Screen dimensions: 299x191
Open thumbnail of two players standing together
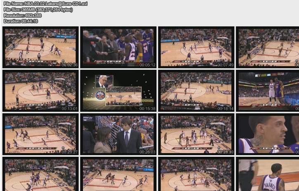pyautogui.click(x=268, y=91)
